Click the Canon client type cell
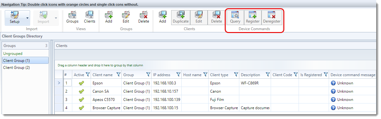The image size is (381, 119). pyautogui.click(x=224, y=91)
